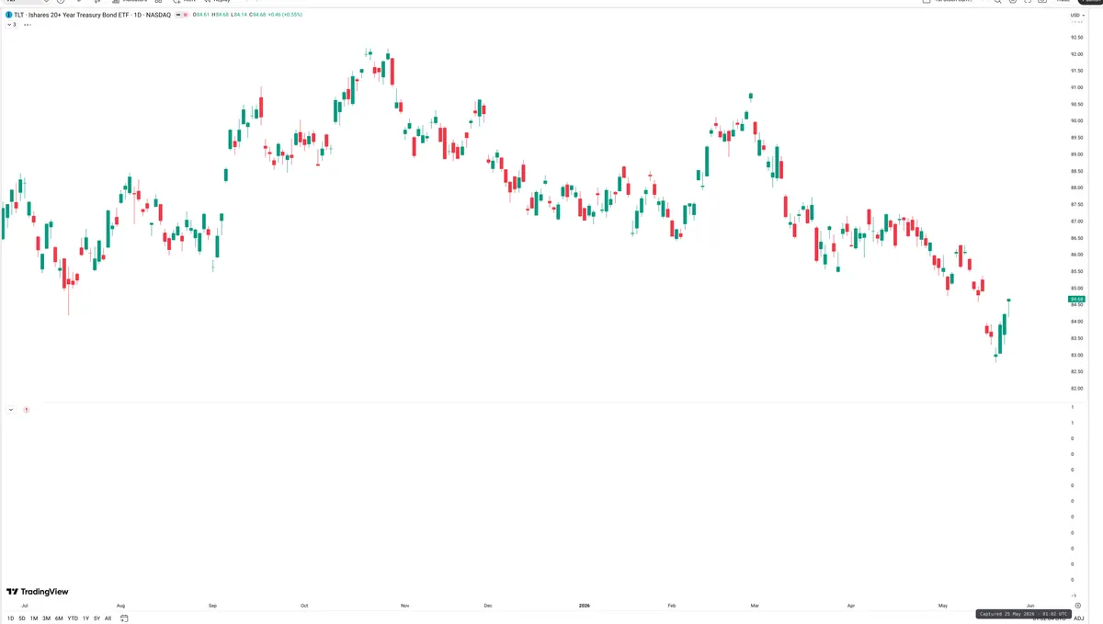
Task: Collapse the lower indicator pane chevron
Action: pos(10,409)
